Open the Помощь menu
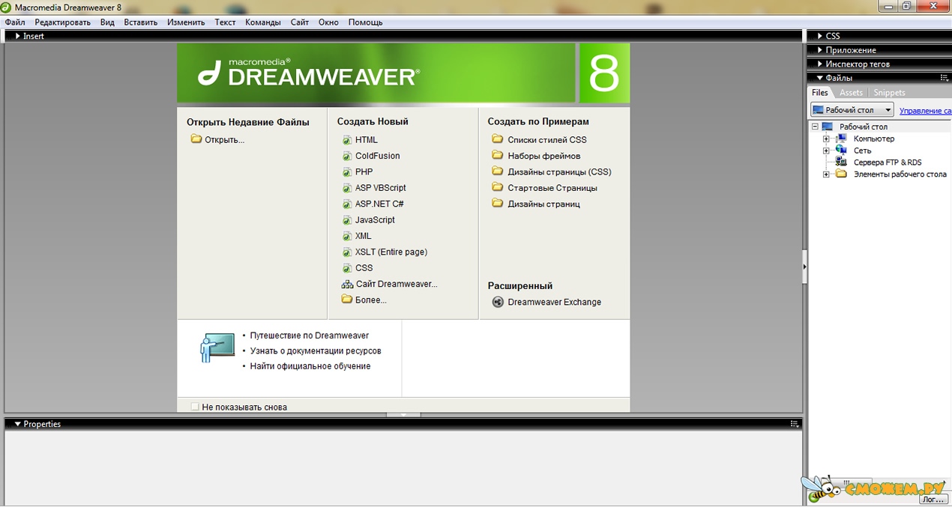 (366, 22)
